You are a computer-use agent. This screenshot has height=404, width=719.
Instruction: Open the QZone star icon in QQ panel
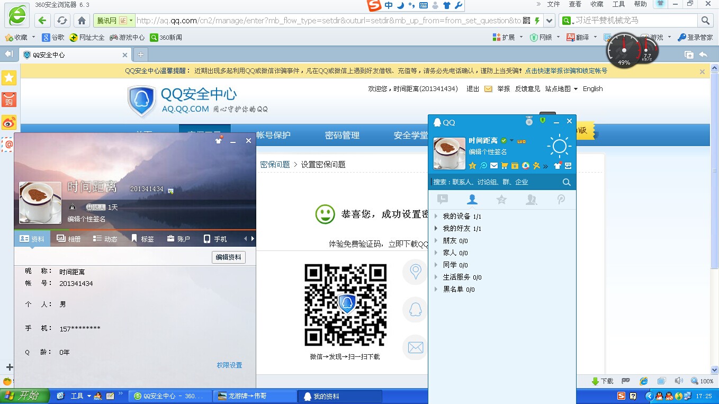tap(472, 166)
